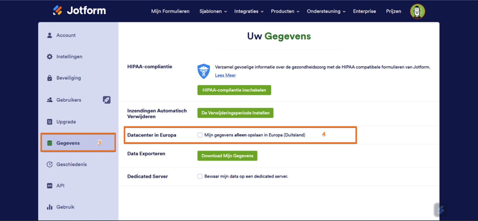Click the Beveiliging lock icon

[x=50, y=78]
